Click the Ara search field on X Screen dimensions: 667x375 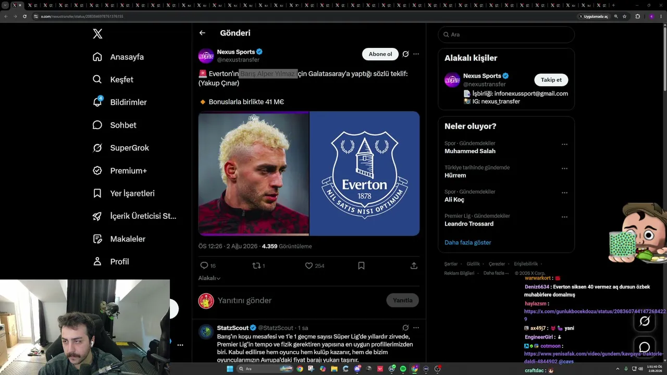point(506,34)
